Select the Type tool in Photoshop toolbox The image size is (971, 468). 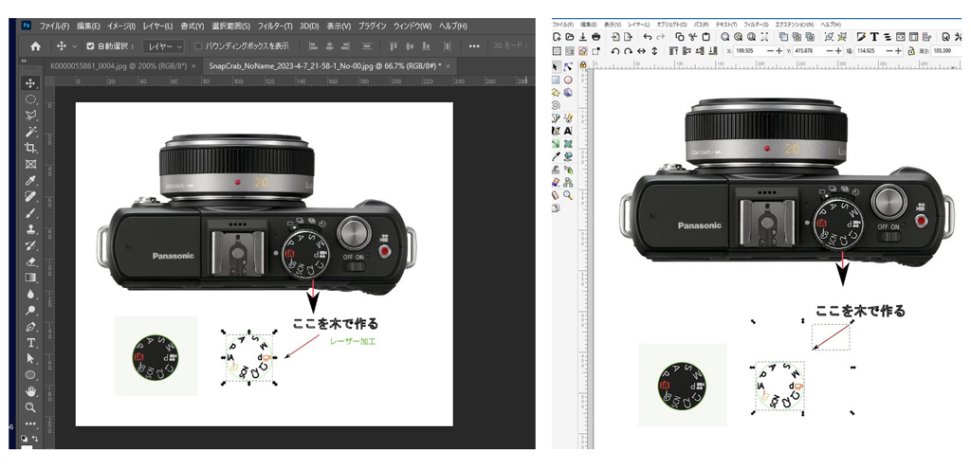pos(29,343)
